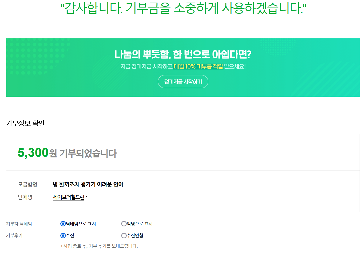Click the dotted pattern on banner's left
364x257 pixels.
tap(38, 58)
